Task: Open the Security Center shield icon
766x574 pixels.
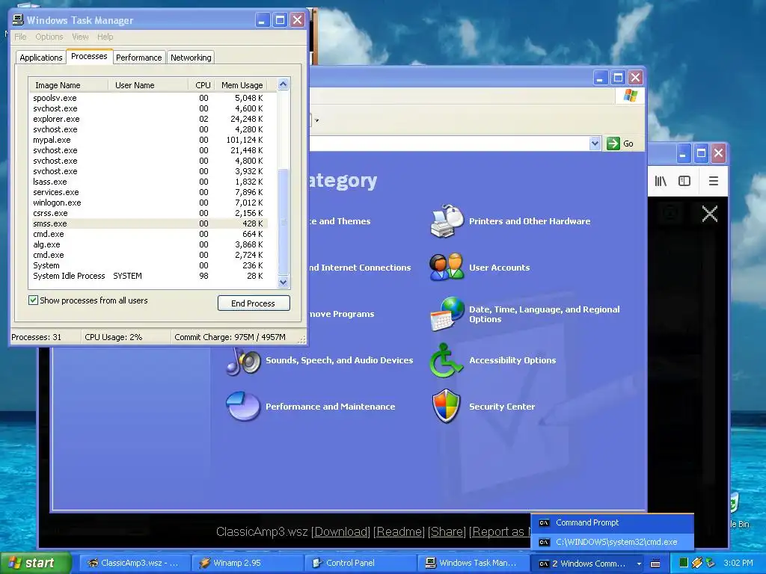Action: point(446,406)
